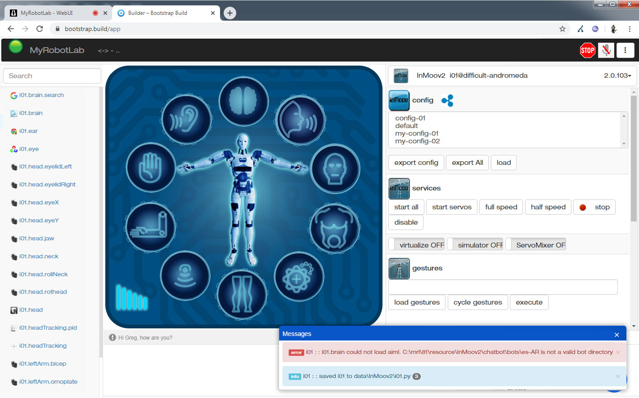Click the stop button with red dot
The height and width of the screenshot is (398, 639).
[594, 207]
